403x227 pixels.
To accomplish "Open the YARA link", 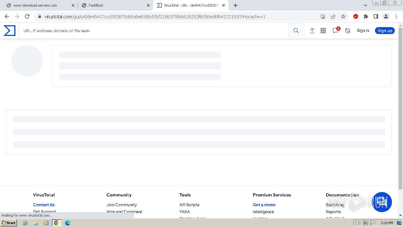I will point(184,212).
